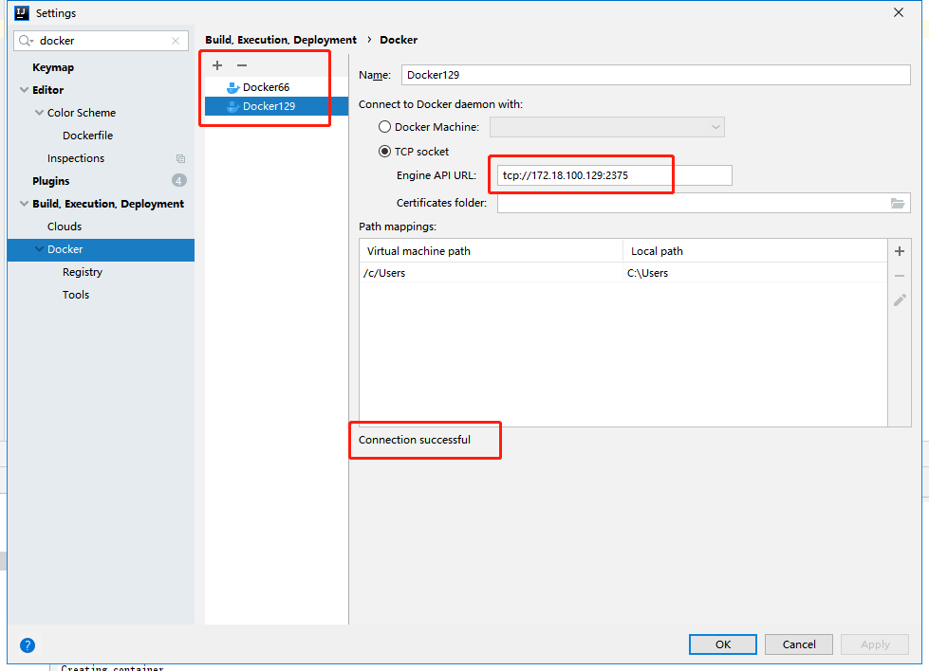Collapse Build, Execution, Deployment section
Image resolution: width=929 pixels, height=671 pixels.
(25, 204)
